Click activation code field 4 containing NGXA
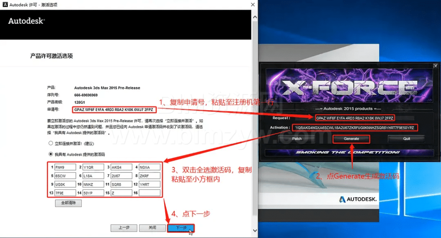The width and height of the screenshot is (441, 238). pyautogui.click(x=149, y=167)
